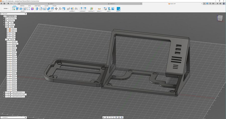Screen dimensions: 226x119
Task: Switch to the Solid tab
Action: pos(15,6)
